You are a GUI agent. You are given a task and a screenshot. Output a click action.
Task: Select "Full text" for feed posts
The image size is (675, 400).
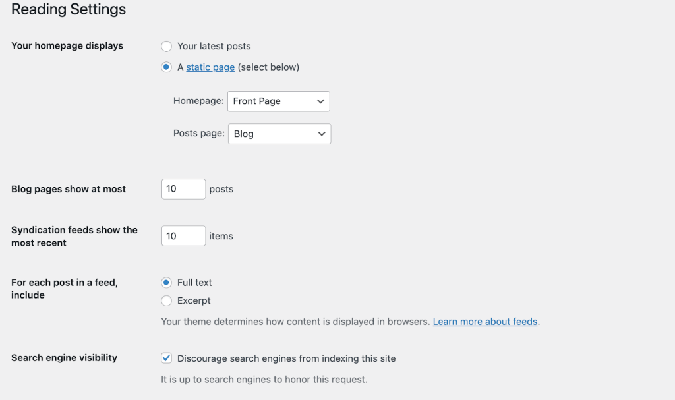[x=166, y=282]
